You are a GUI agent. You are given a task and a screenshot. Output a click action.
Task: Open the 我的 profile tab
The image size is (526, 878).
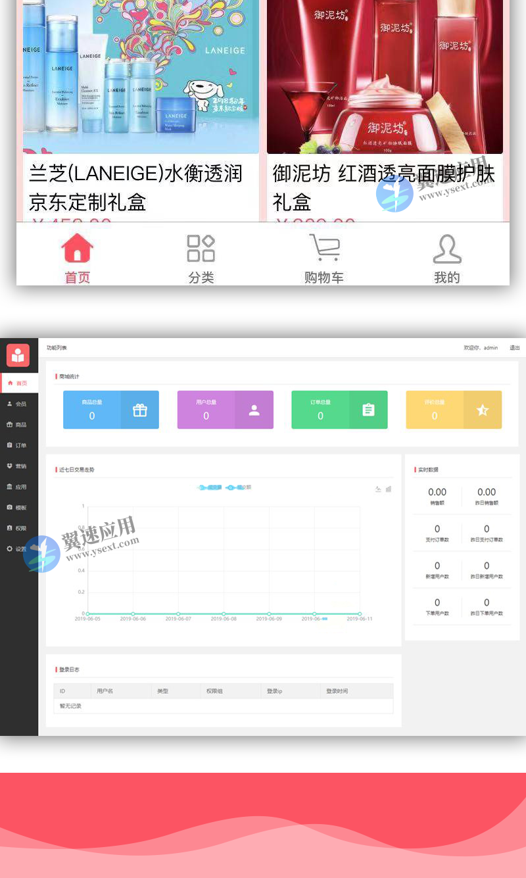click(x=447, y=258)
